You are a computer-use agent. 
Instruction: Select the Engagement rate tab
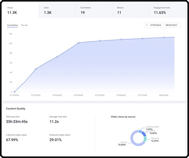[167, 10]
